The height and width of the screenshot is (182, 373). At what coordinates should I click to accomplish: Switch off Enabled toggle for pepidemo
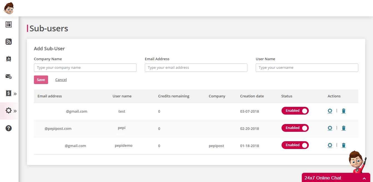coord(295,145)
